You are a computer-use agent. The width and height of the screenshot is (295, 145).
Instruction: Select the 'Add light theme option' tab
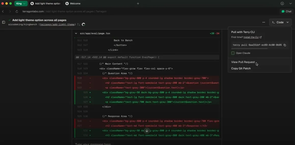click(x=46, y=4)
